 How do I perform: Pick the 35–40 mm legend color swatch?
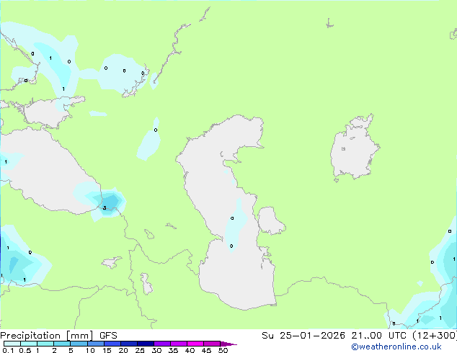(178, 344)
